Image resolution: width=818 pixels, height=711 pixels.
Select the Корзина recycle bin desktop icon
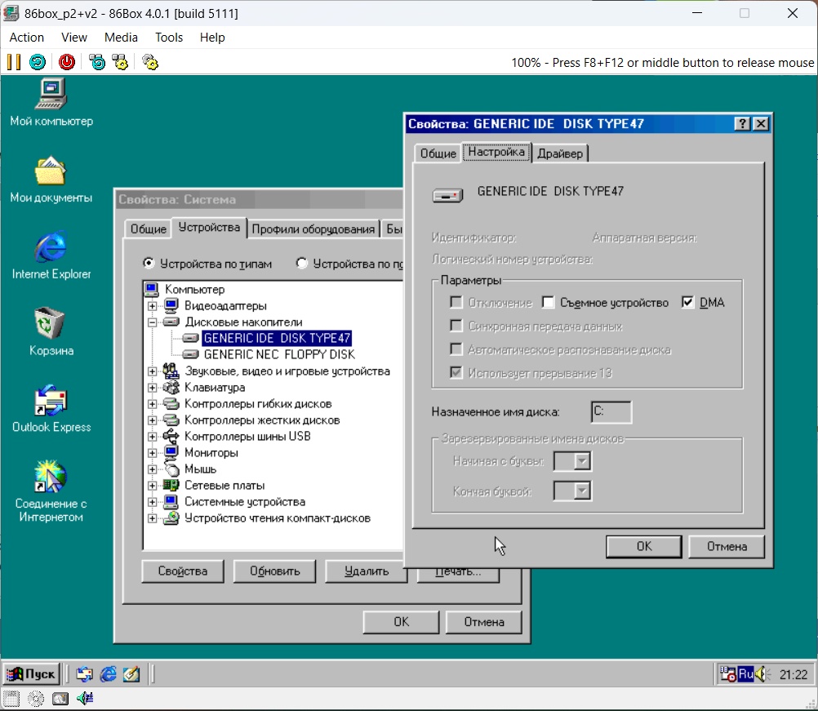(x=51, y=323)
